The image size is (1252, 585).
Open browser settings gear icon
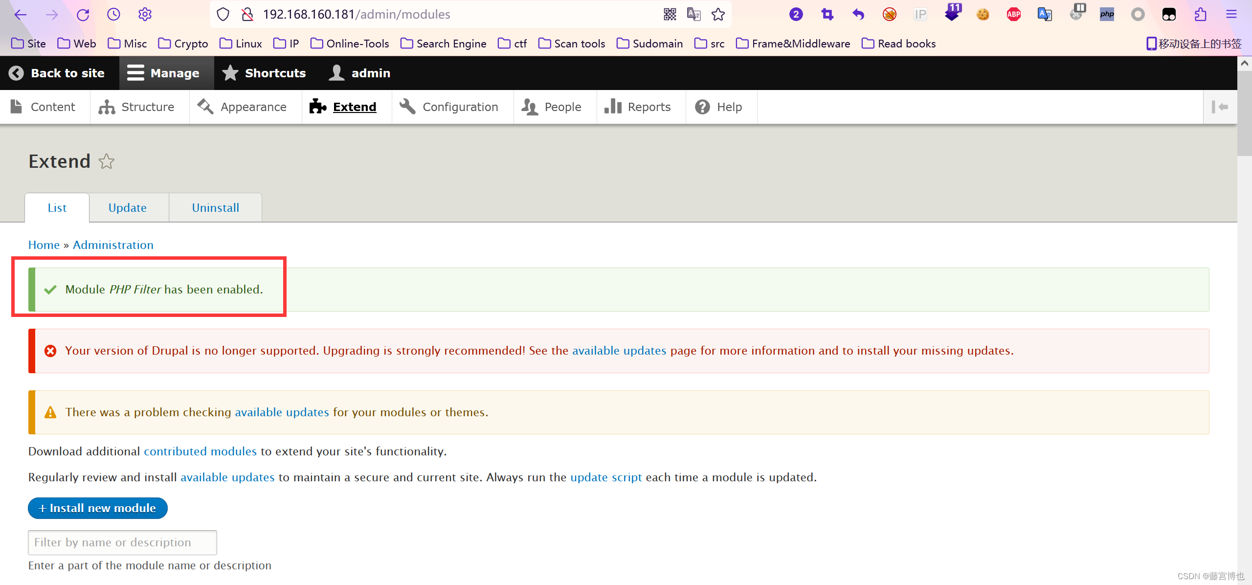[x=145, y=15]
